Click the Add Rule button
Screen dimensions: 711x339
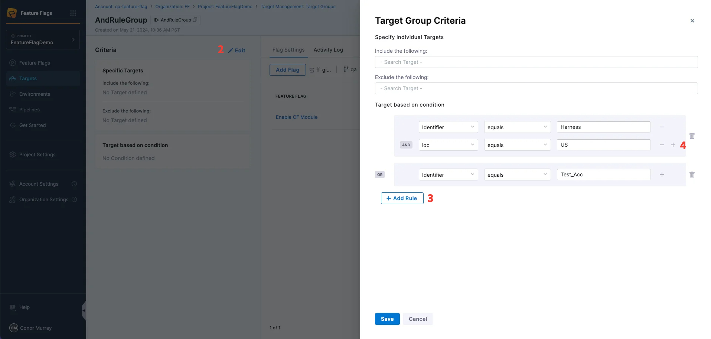402,198
